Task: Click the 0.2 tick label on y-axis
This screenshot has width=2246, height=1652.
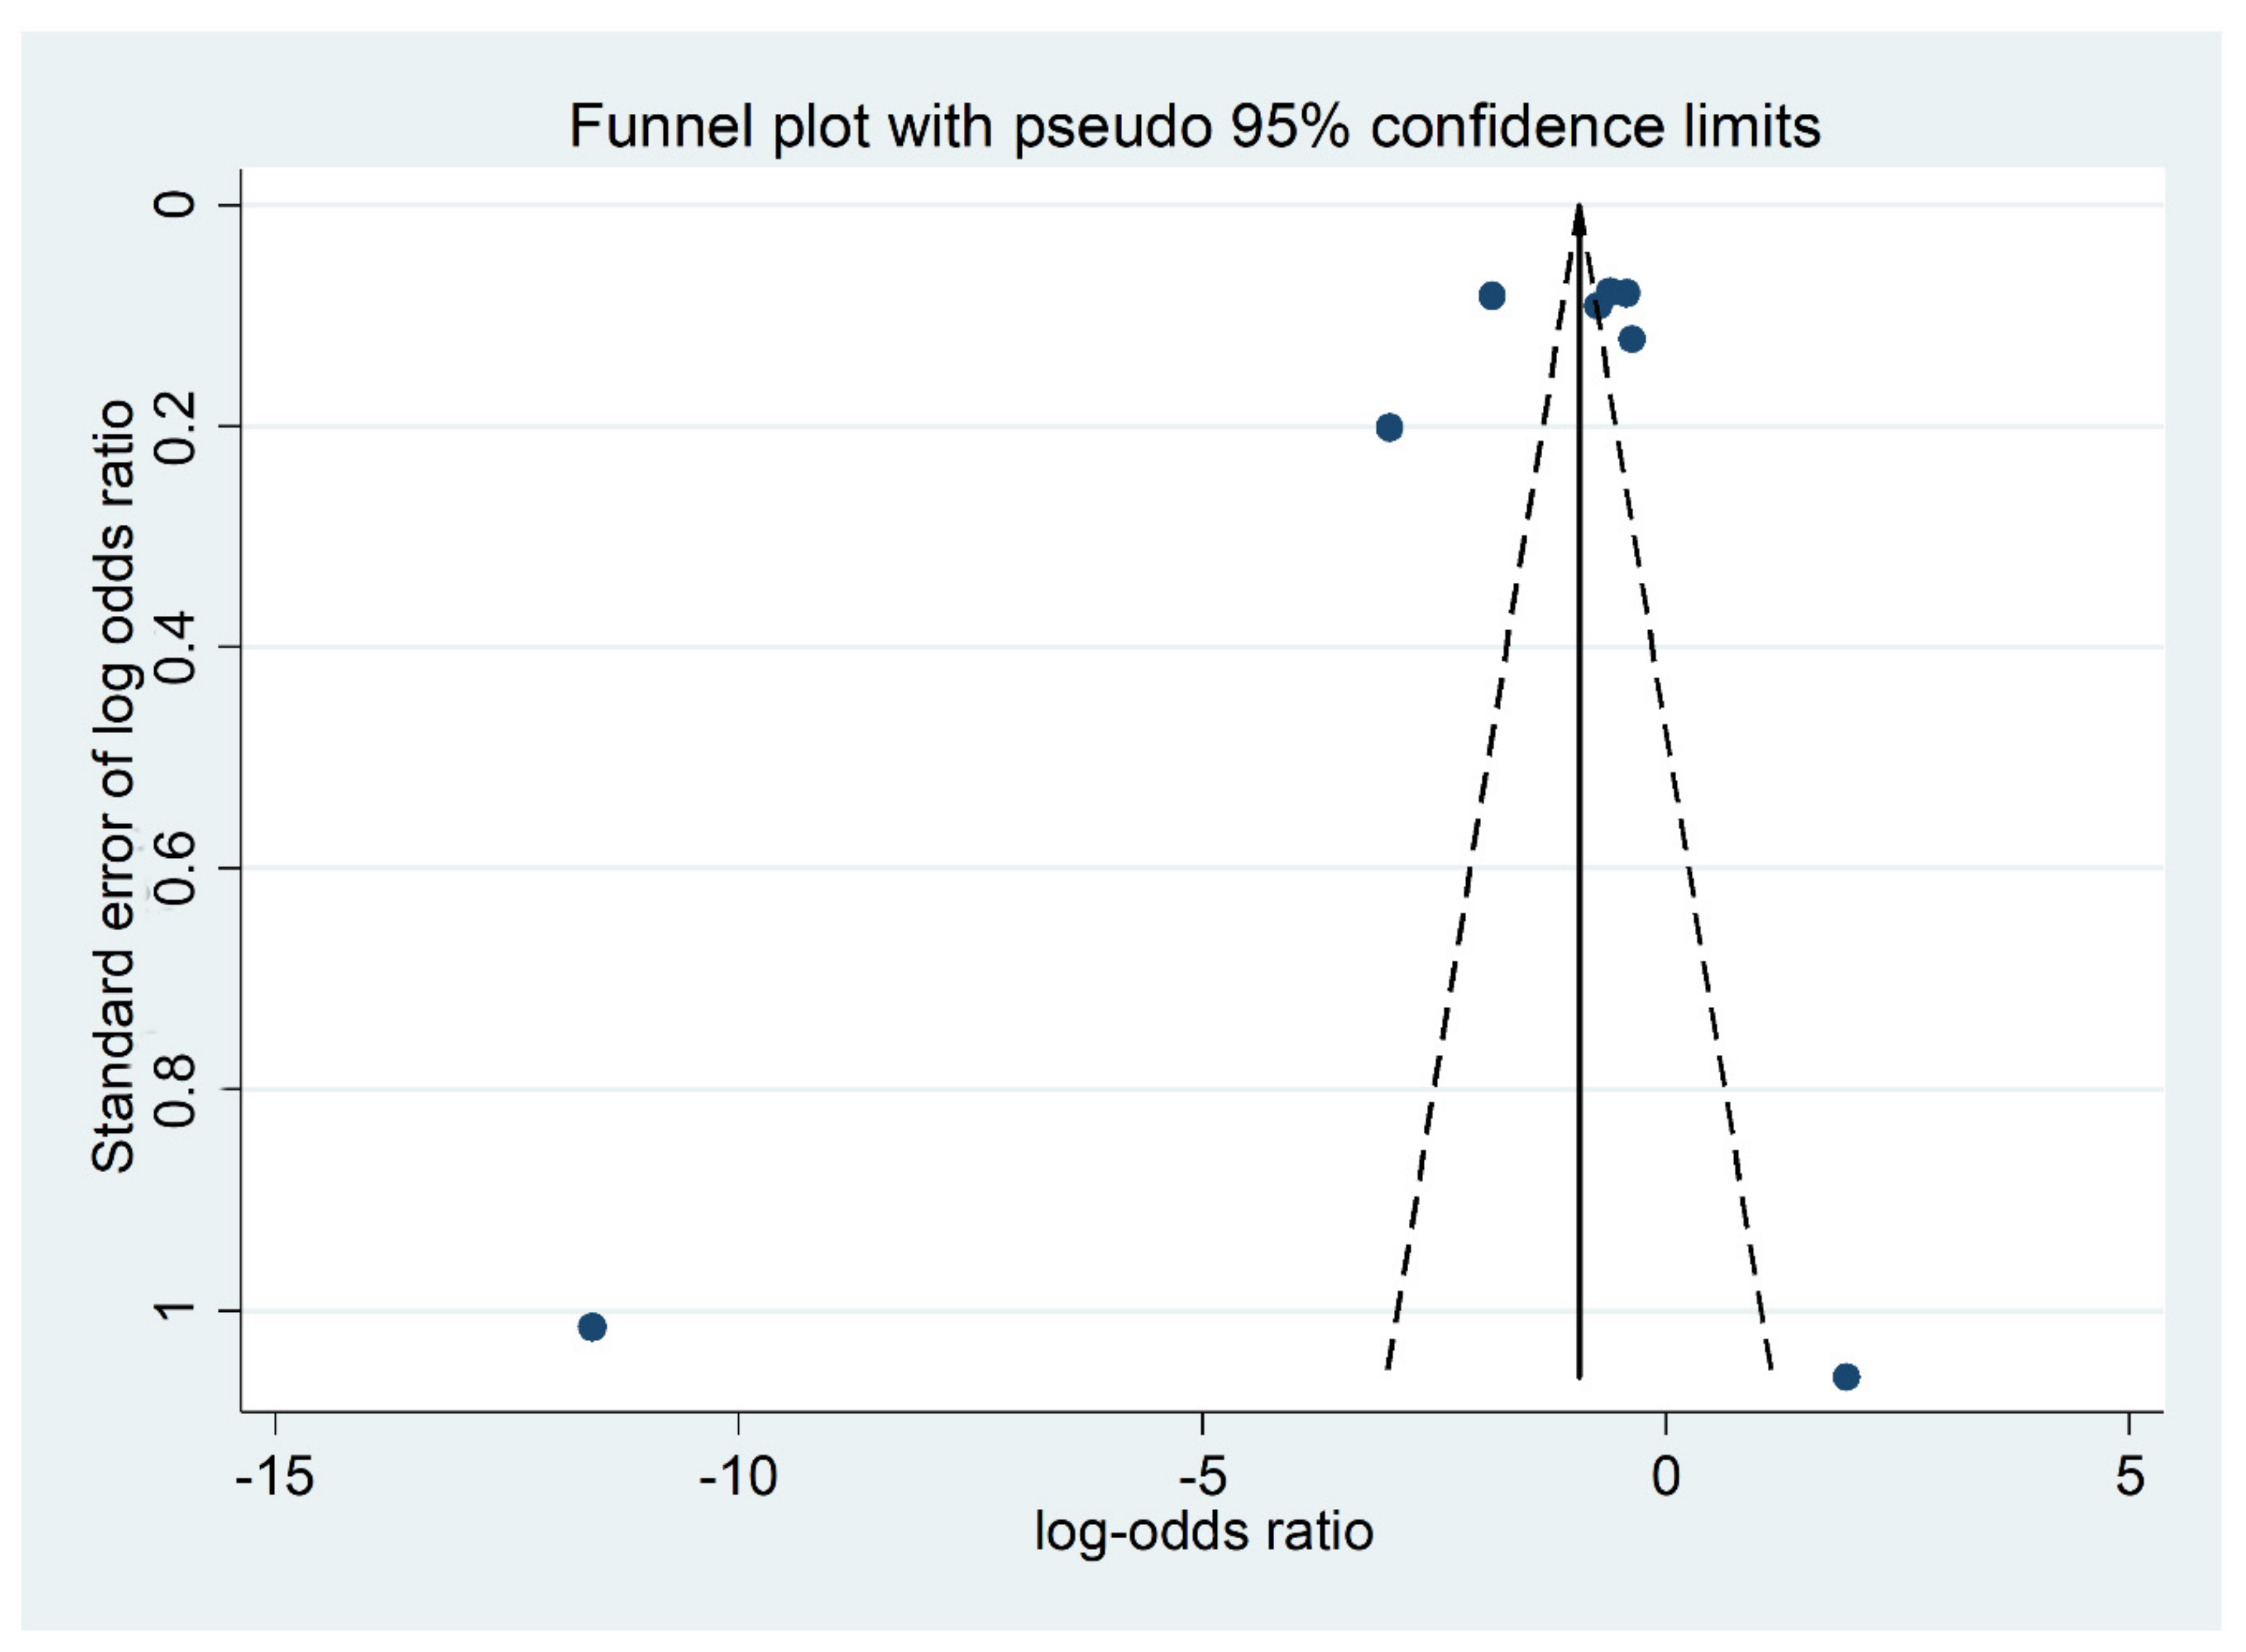Action: click(177, 427)
